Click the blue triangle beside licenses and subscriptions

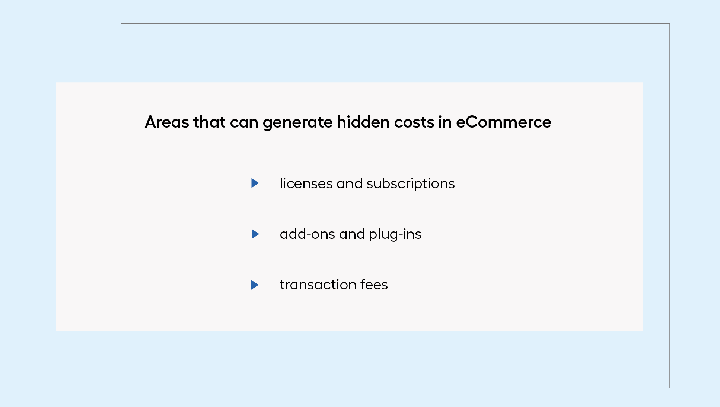click(x=255, y=183)
